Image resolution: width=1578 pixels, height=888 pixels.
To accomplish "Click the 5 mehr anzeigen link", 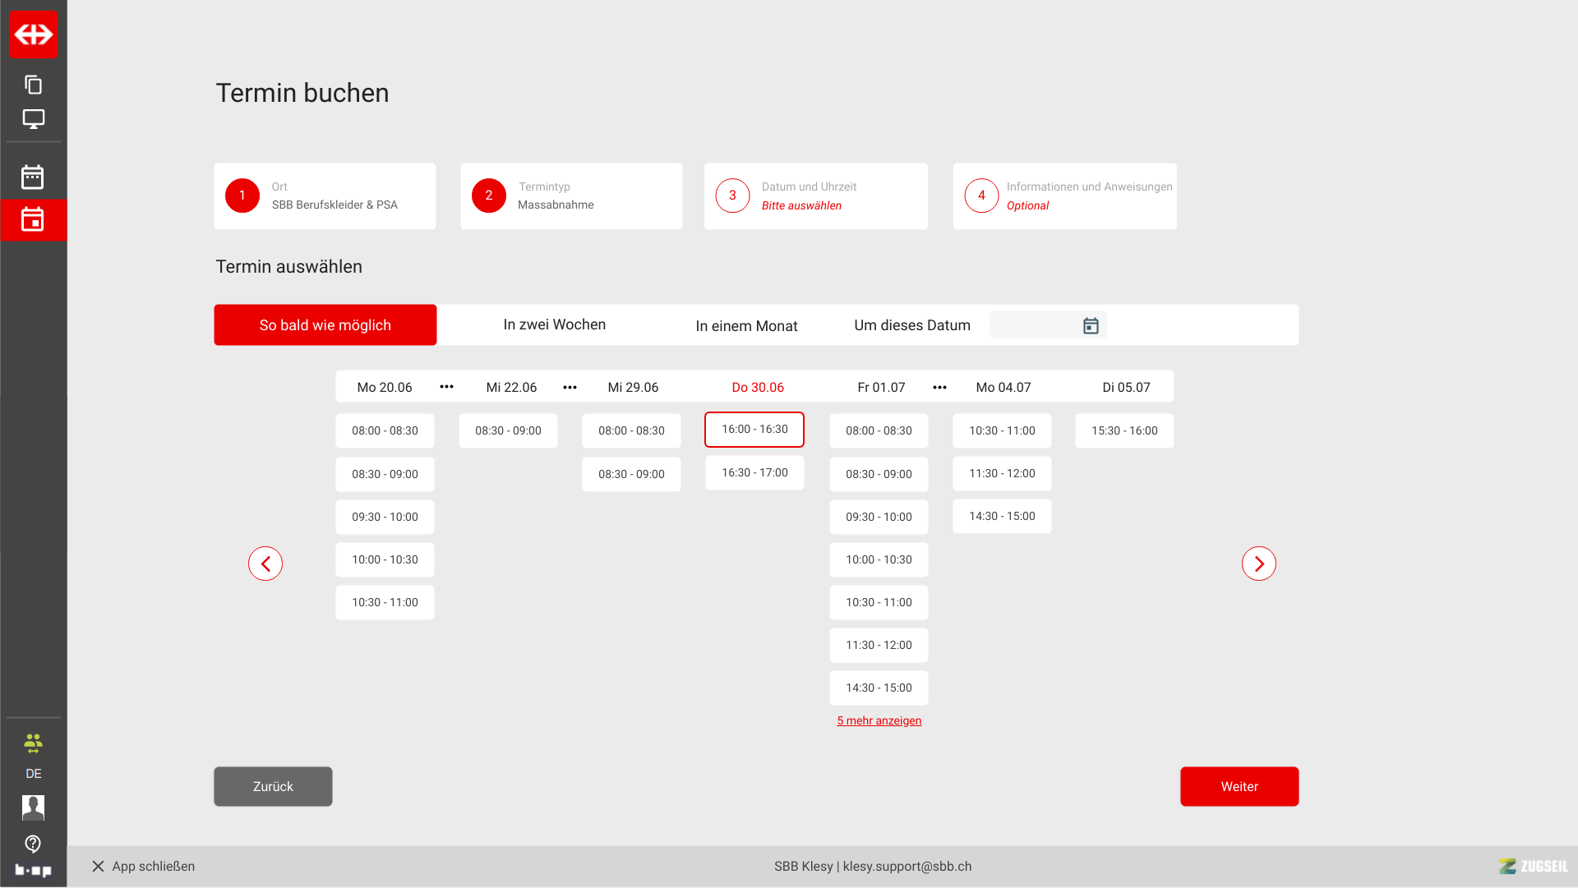I will [879, 720].
